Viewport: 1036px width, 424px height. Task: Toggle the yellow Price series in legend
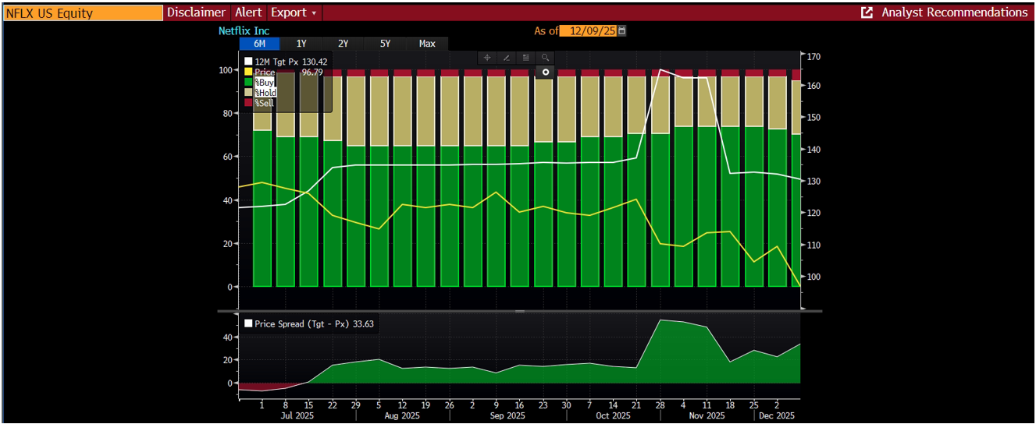[248, 72]
